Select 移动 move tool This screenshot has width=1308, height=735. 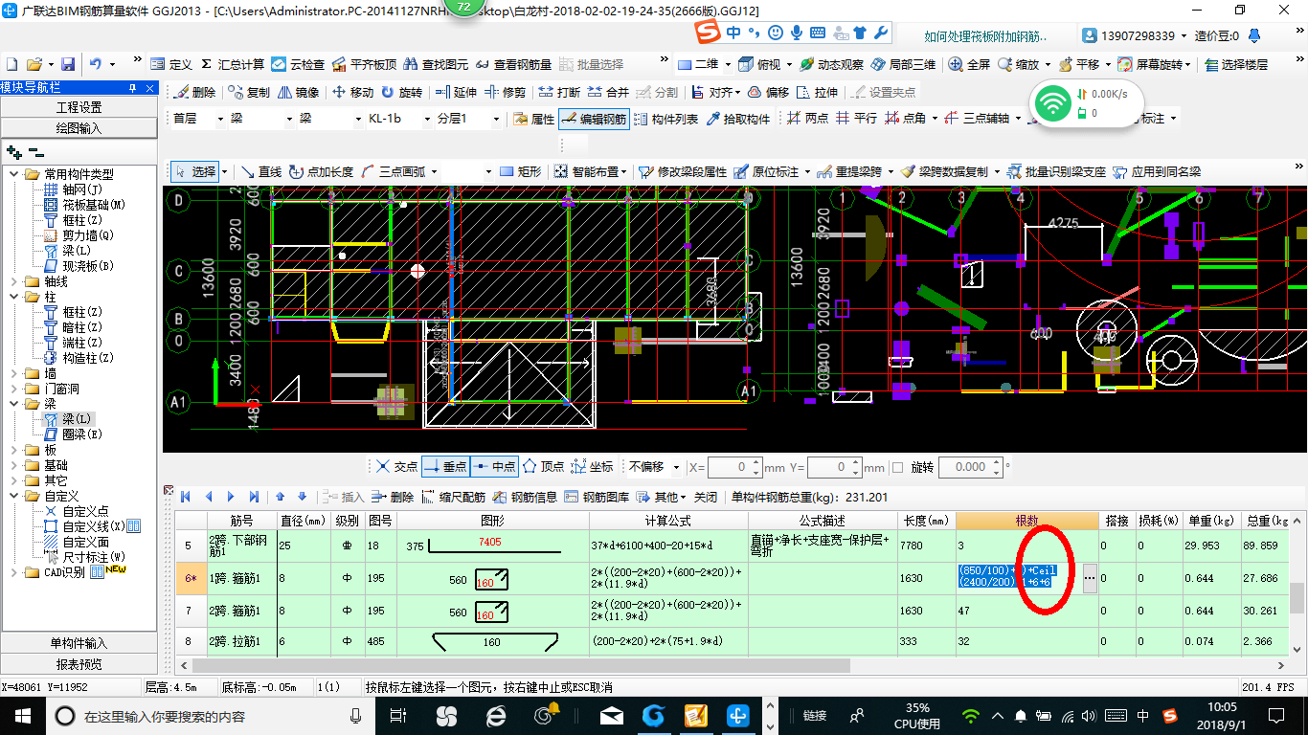point(352,92)
